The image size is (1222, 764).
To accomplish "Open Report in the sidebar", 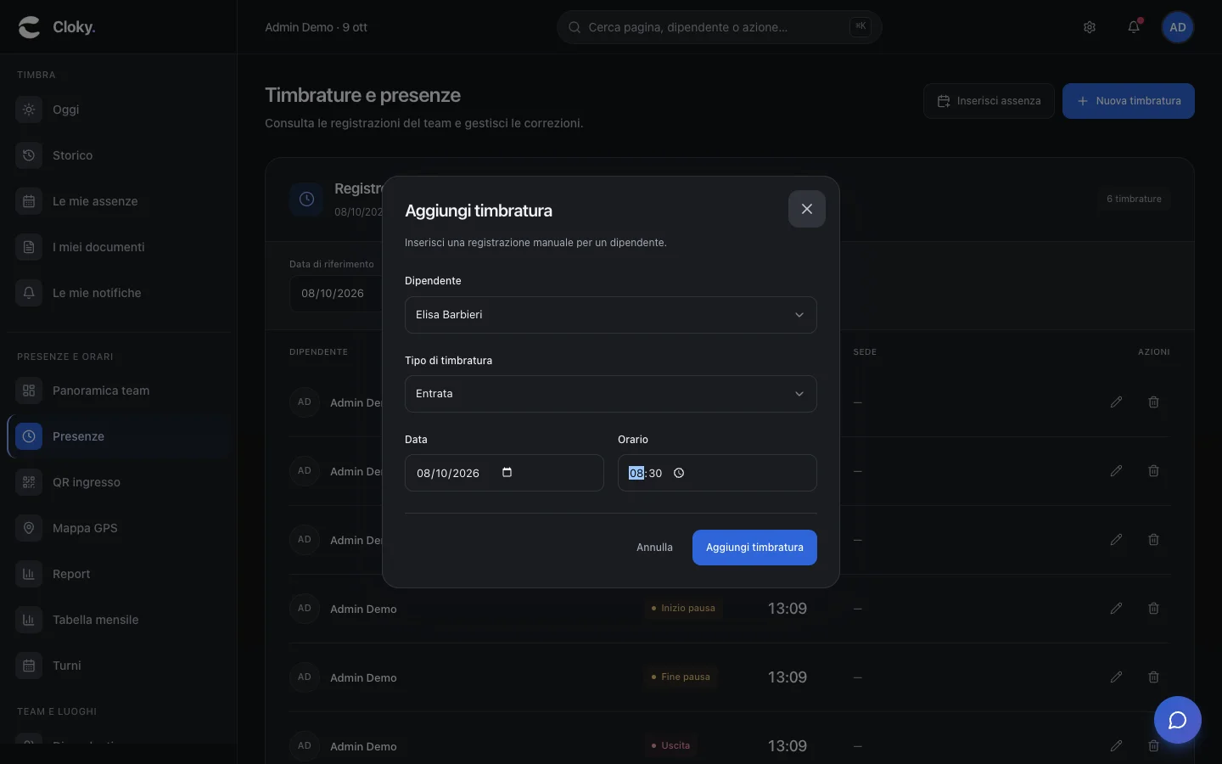I will (118, 574).
